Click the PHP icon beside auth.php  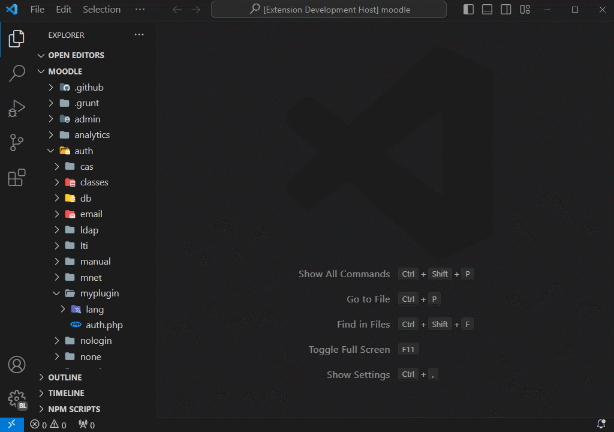(76, 325)
